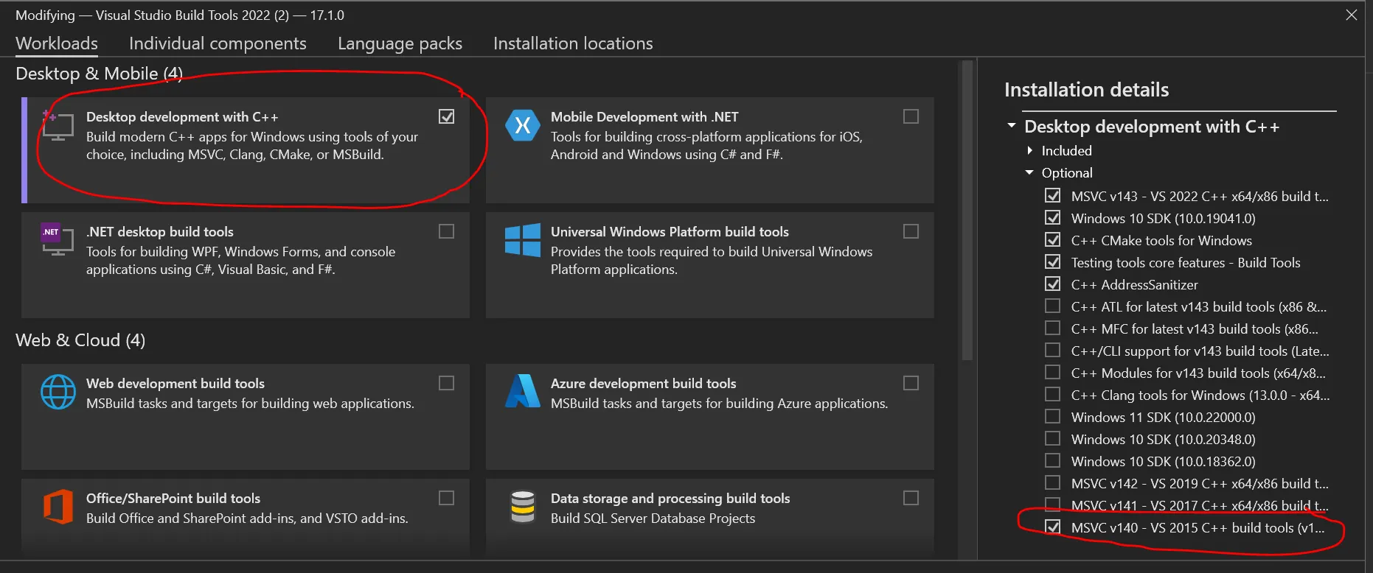
Task: Check .NET desktop build tools workload
Action: coord(446,231)
